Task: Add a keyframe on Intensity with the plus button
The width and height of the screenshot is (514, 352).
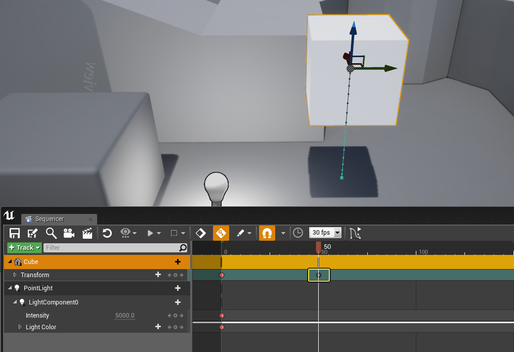Action: pyautogui.click(x=176, y=315)
